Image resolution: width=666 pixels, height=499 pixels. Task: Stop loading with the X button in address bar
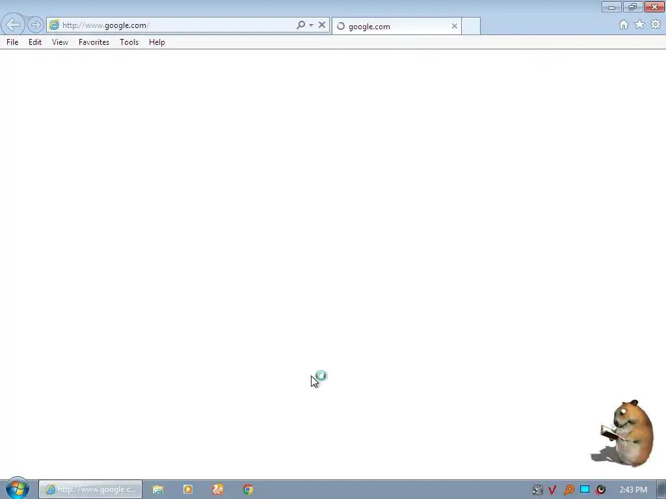[322, 25]
